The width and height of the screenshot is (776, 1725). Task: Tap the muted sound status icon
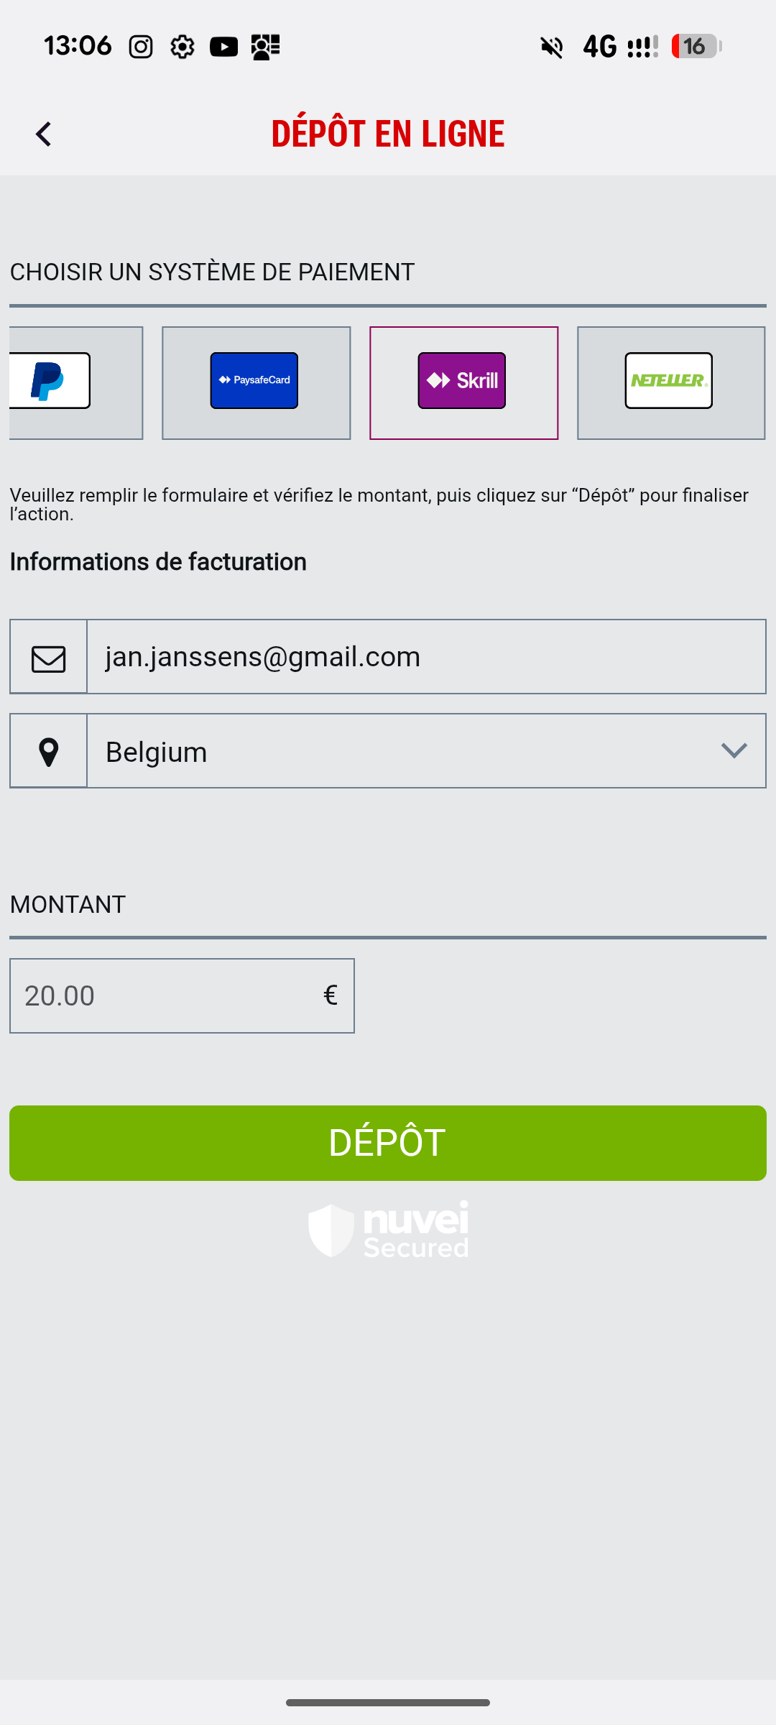tap(552, 47)
